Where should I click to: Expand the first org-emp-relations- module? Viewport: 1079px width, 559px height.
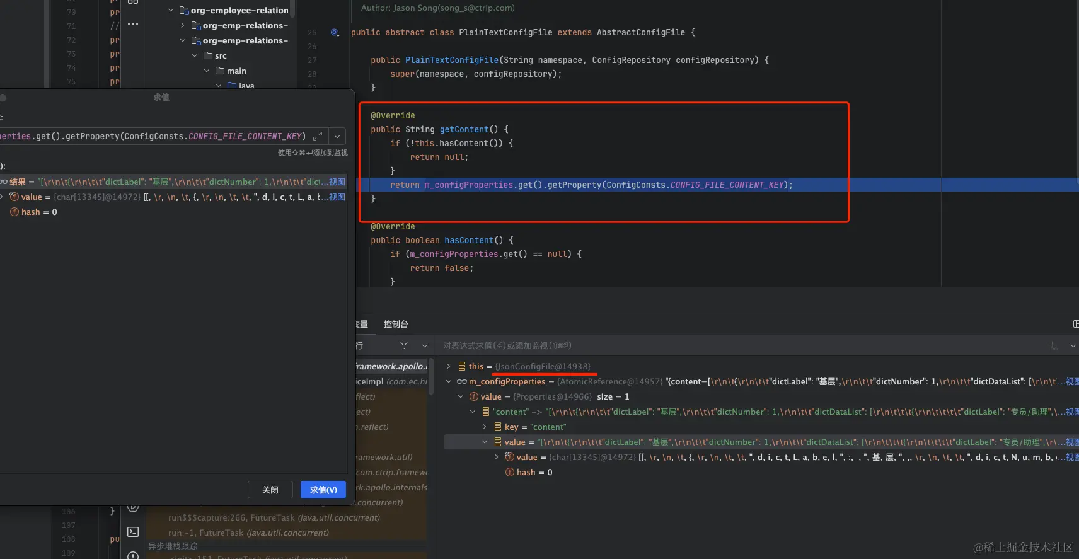pos(183,25)
